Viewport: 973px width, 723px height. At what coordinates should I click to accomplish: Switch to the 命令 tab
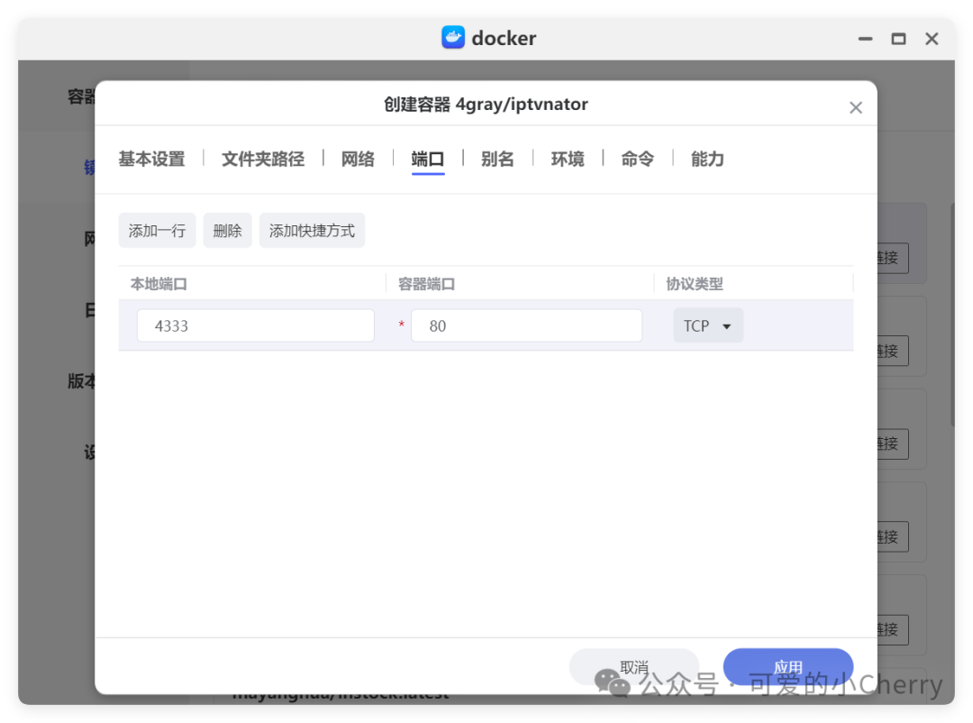pos(637,159)
